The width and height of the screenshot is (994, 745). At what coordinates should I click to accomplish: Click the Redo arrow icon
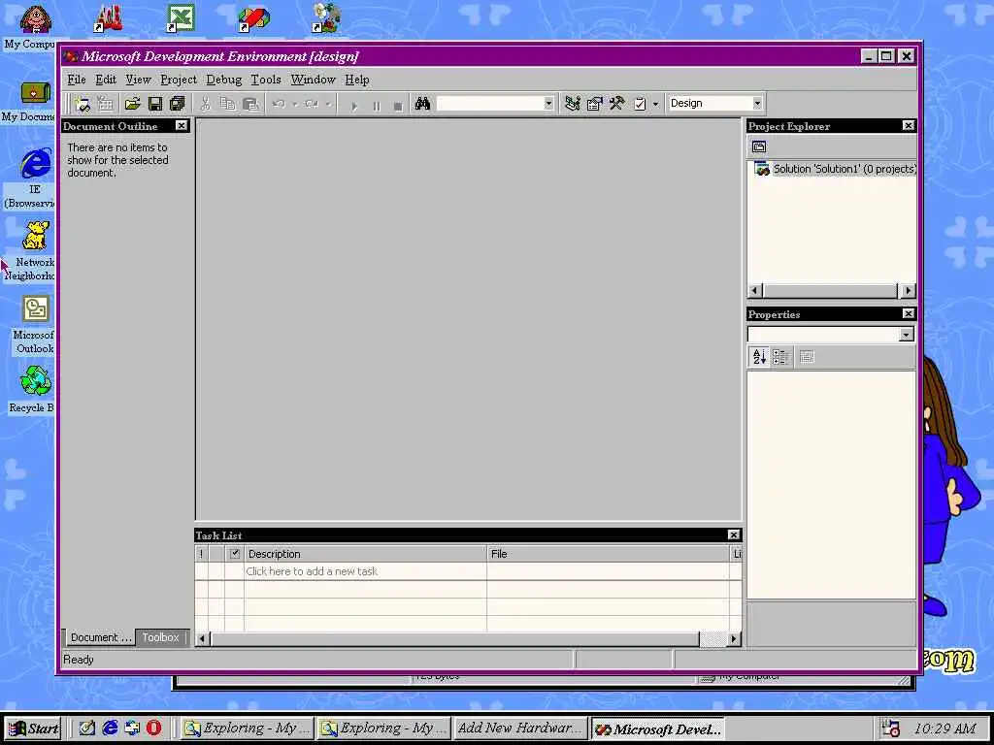312,104
